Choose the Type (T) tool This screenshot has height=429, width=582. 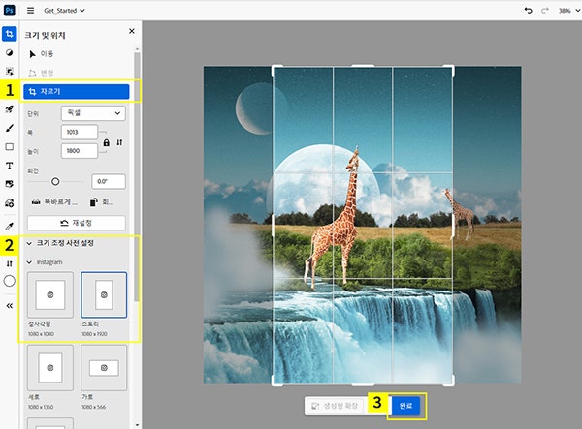pos(10,166)
